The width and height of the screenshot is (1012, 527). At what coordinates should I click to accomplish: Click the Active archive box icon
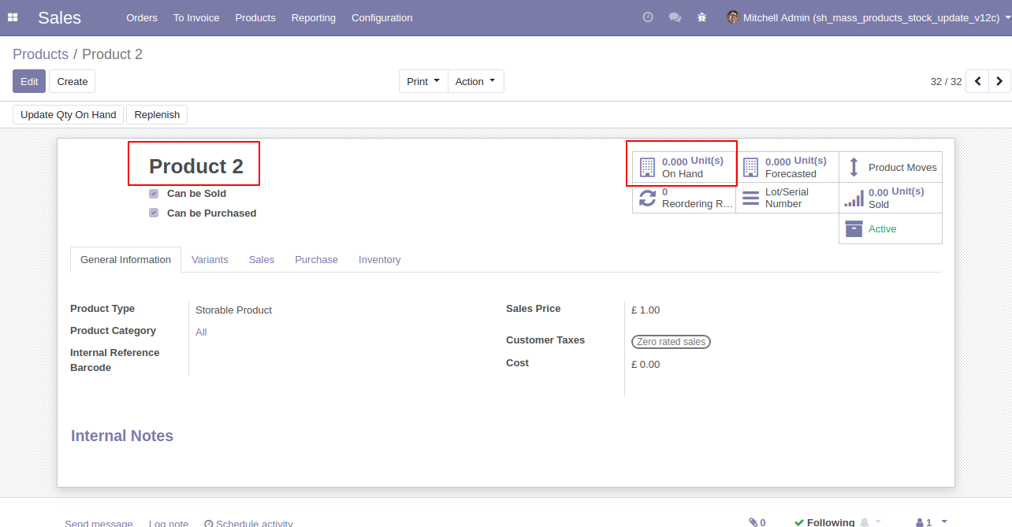pos(854,228)
